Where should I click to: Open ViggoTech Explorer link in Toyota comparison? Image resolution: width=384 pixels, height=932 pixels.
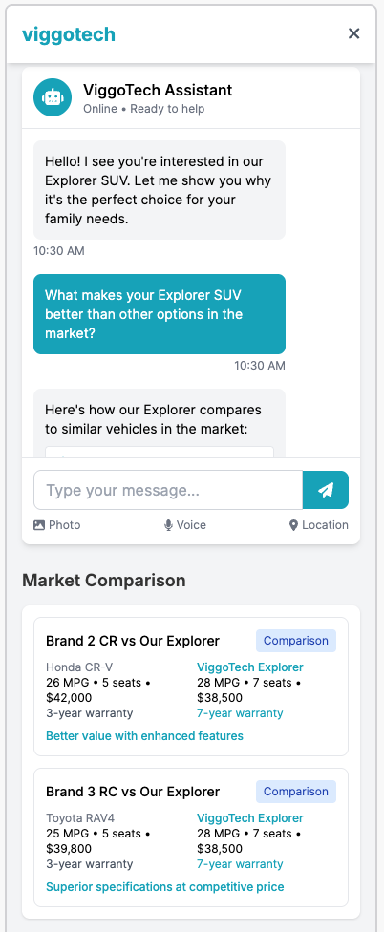point(250,817)
